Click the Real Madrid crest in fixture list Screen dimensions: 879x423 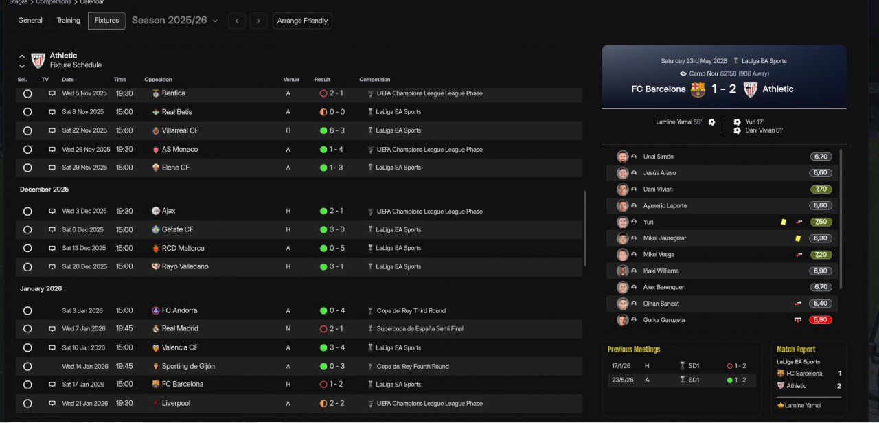pos(156,329)
